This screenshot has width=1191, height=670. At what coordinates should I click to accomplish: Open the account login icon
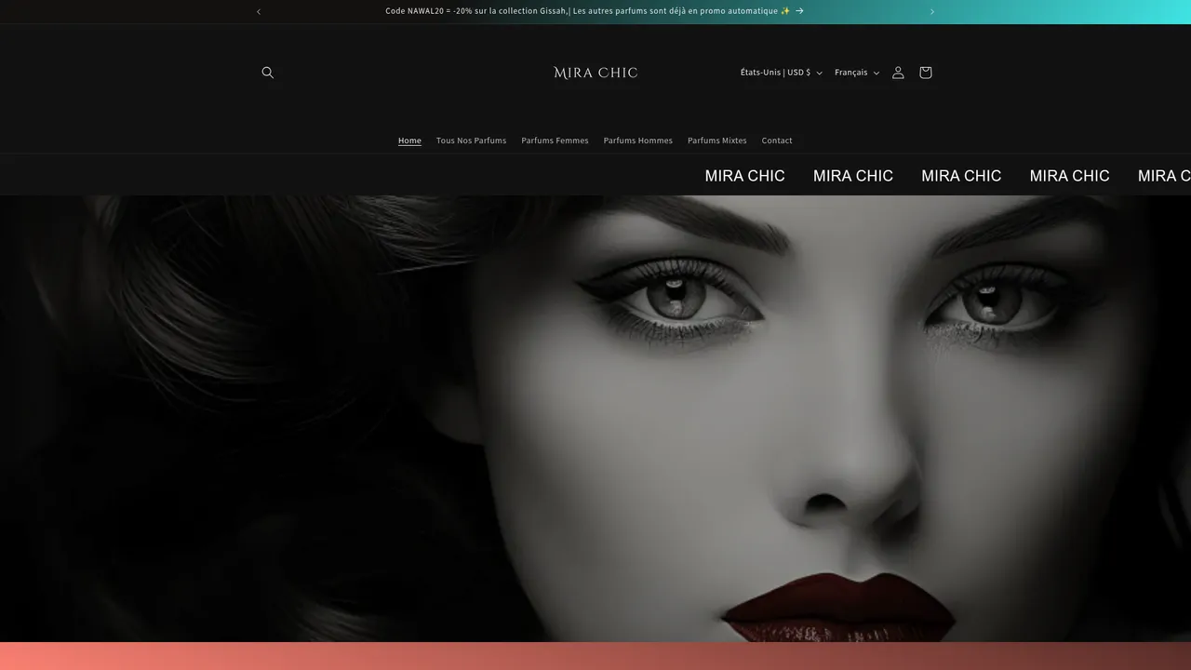coord(898,73)
